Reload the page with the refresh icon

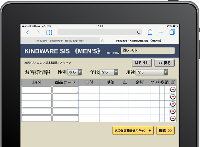click(x=139, y=32)
